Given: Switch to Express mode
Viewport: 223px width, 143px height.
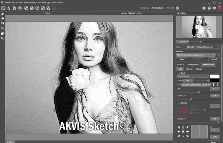Looking at the screenshot, I should point(144,8).
